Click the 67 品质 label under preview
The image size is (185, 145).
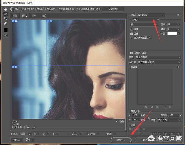[x=120, y=121]
